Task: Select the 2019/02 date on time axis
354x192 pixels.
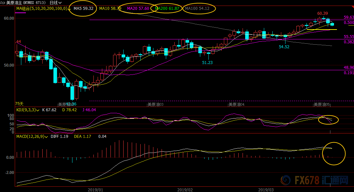Action: coord(185,190)
